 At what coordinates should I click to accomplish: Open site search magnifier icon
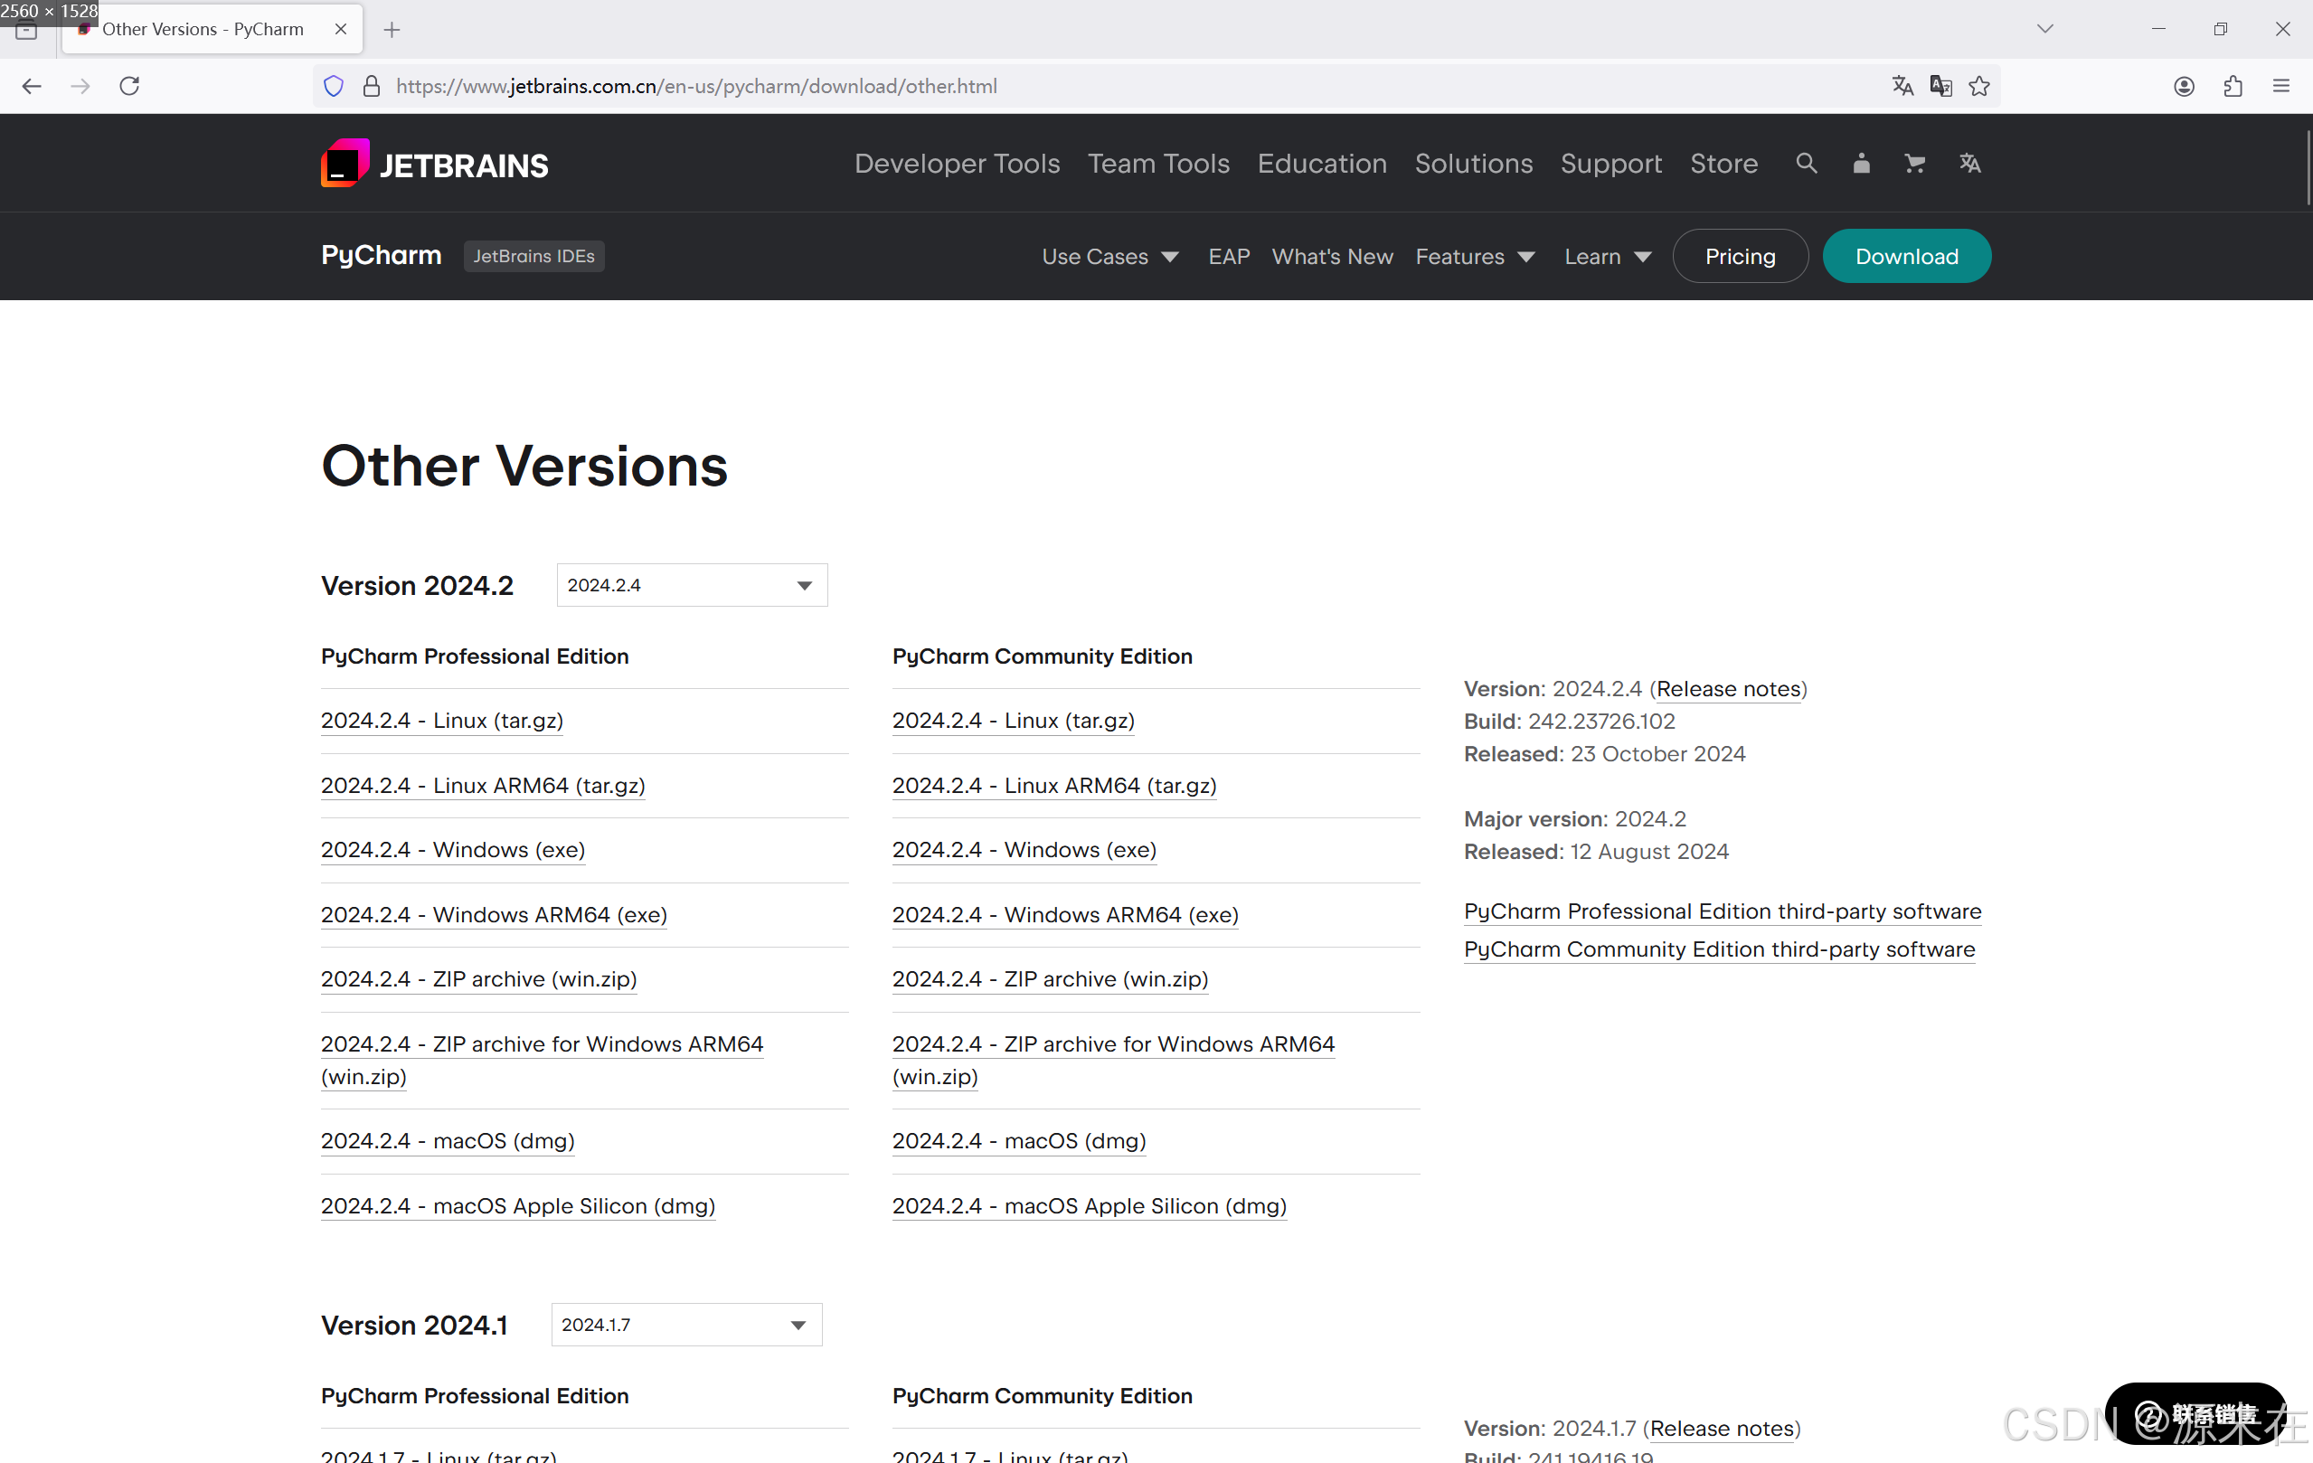(x=1806, y=164)
